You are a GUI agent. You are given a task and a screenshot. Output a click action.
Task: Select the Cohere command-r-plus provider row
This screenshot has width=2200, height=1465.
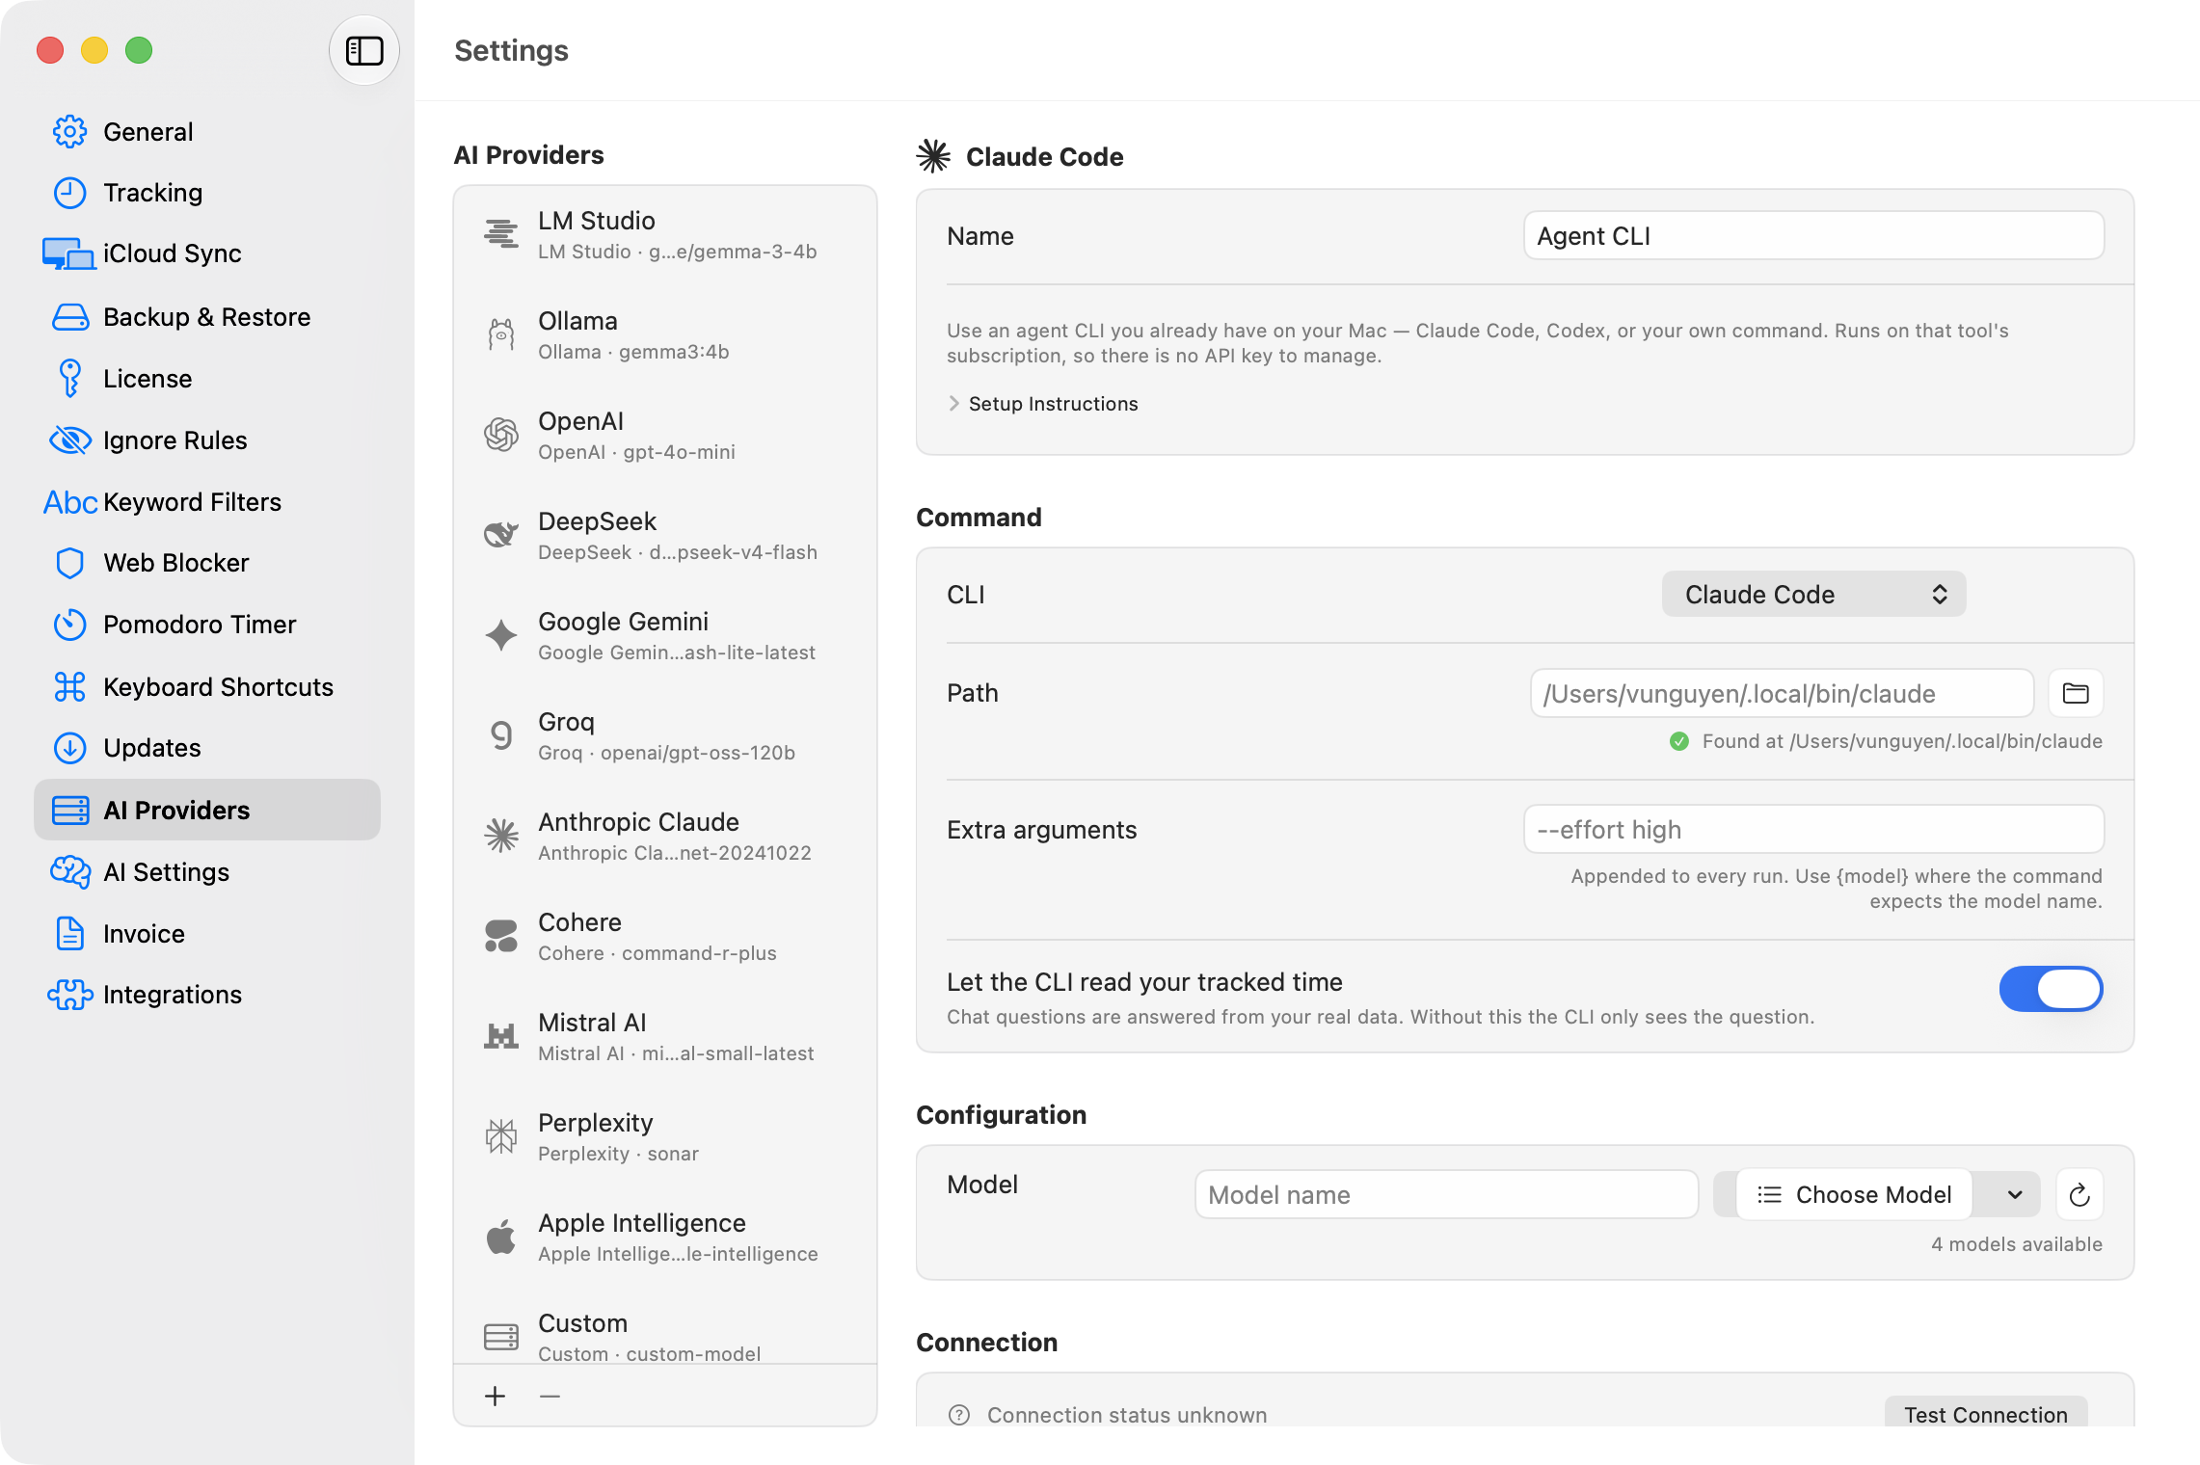click(x=665, y=936)
